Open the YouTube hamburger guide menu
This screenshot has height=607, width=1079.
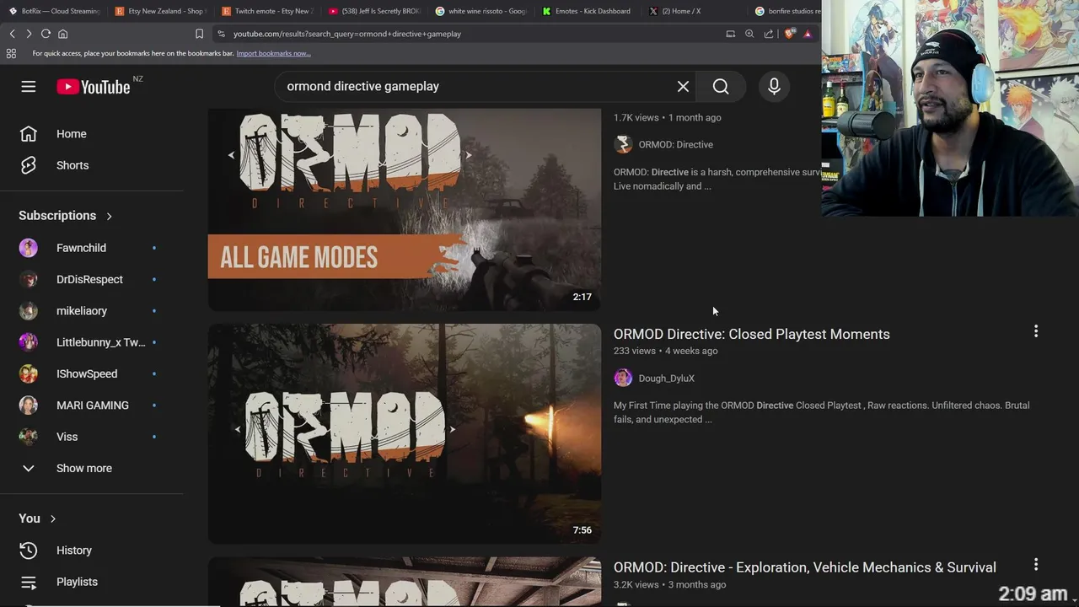click(x=29, y=87)
